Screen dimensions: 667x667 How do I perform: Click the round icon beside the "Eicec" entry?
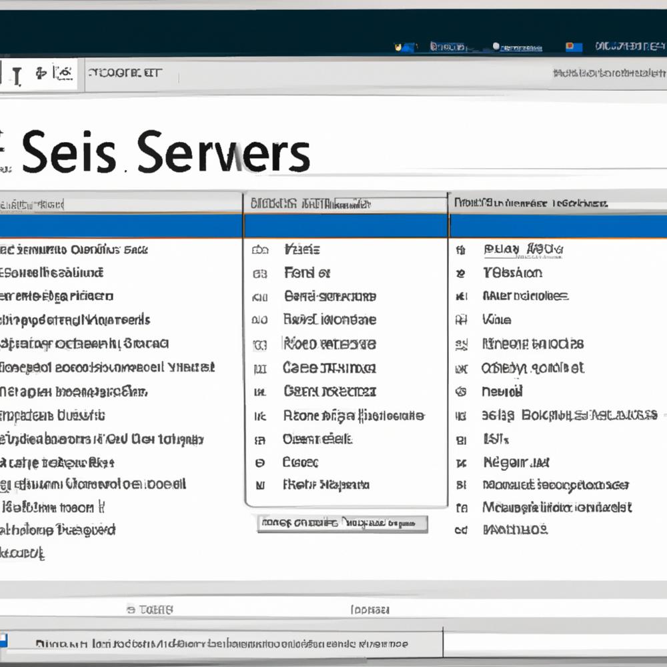[x=259, y=462]
